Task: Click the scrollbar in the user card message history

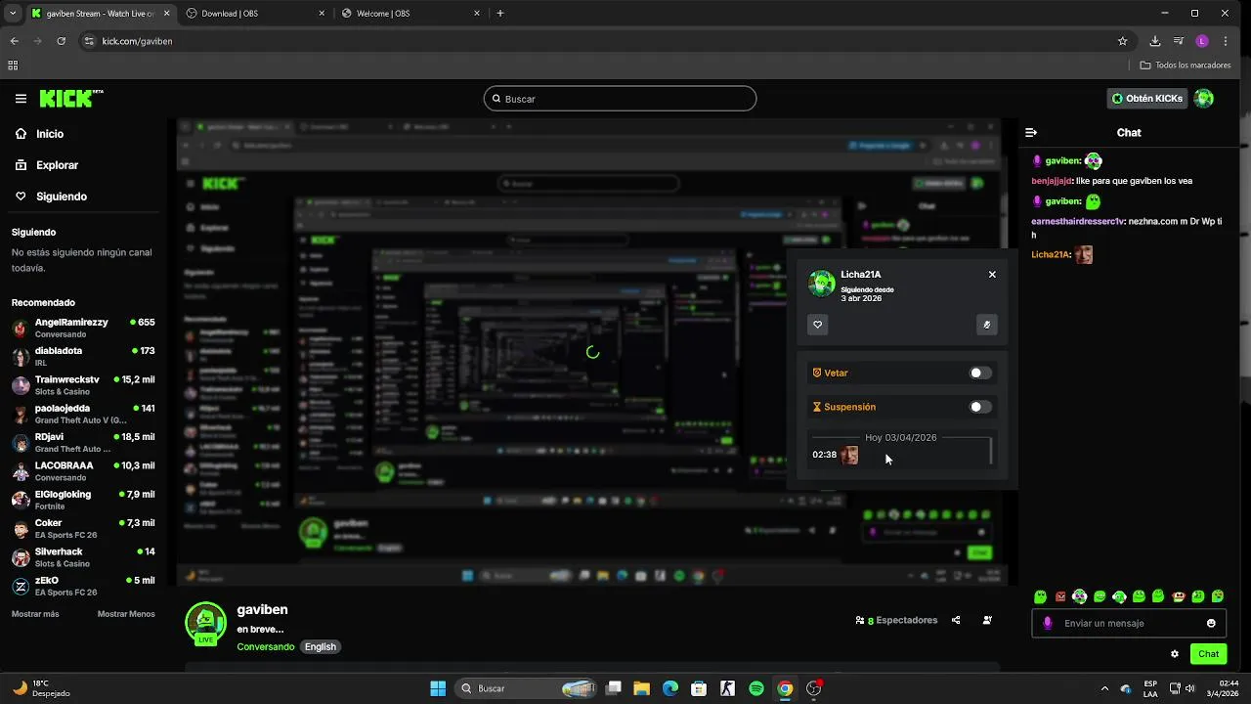Action: point(991,451)
